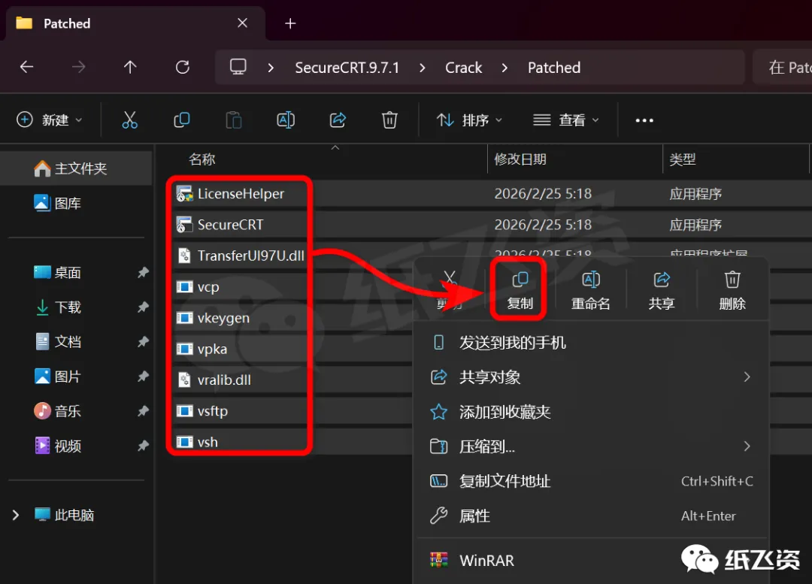Select the vsh file
The image size is (812, 584).
tap(208, 442)
